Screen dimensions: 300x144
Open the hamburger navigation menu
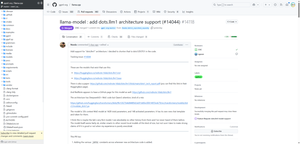[48, 5]
